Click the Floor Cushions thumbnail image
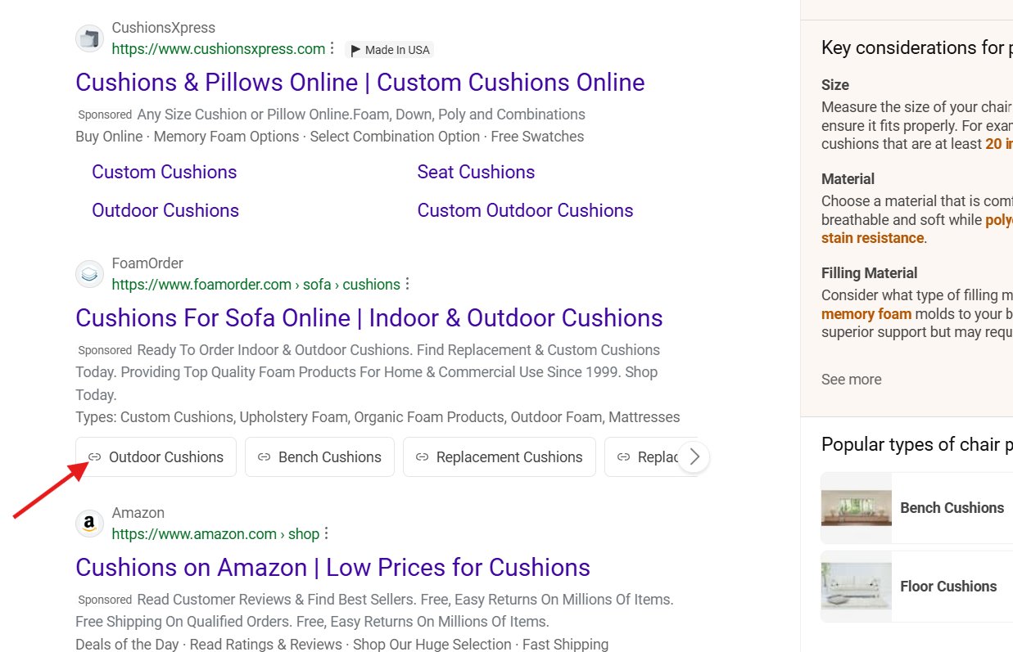Image resolution: width=1013 pixels, height=652 pixels. click(856, 587)
